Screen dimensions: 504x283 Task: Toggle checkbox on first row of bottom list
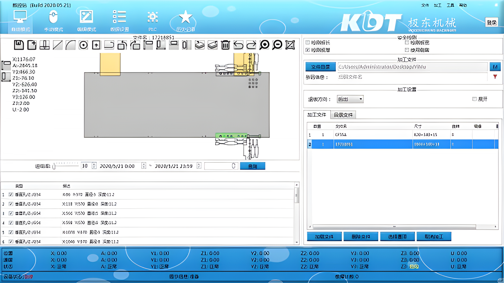point(11,195)
